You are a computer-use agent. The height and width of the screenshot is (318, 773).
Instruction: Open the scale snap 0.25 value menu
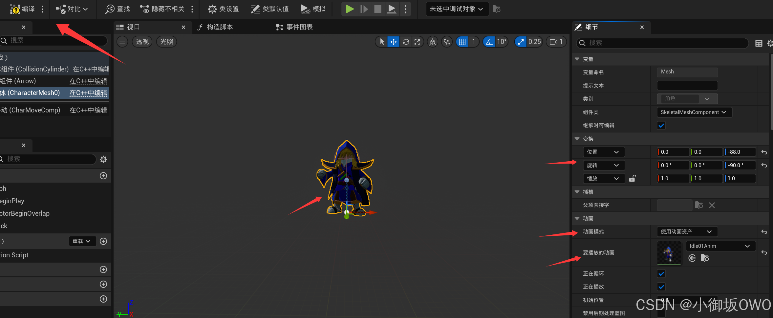pos(535,42)
